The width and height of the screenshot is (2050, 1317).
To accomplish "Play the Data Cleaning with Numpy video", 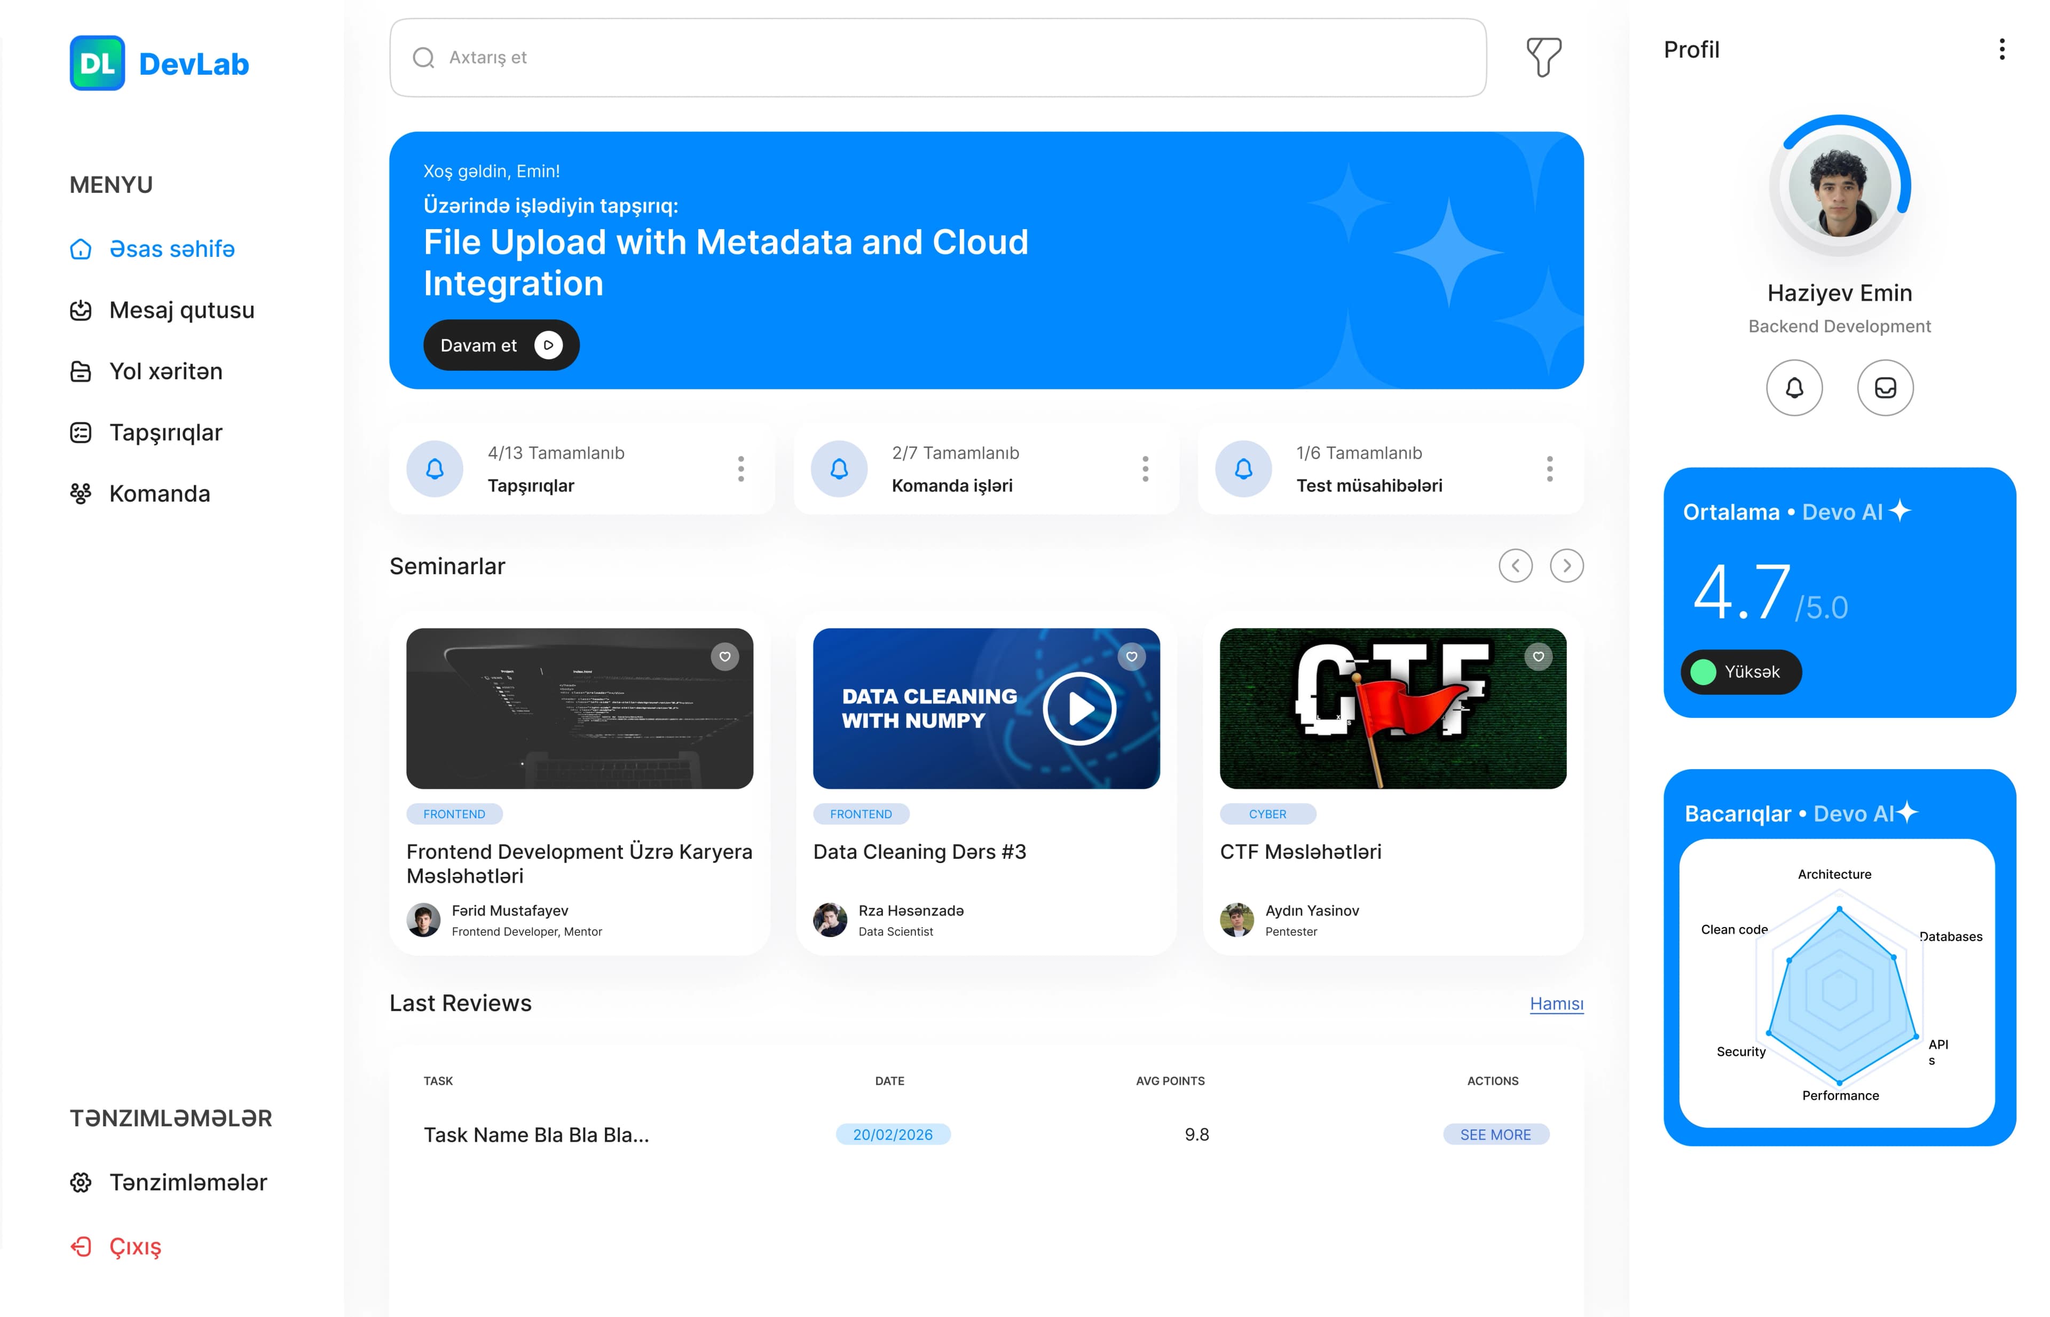I will pos(1079,709).
